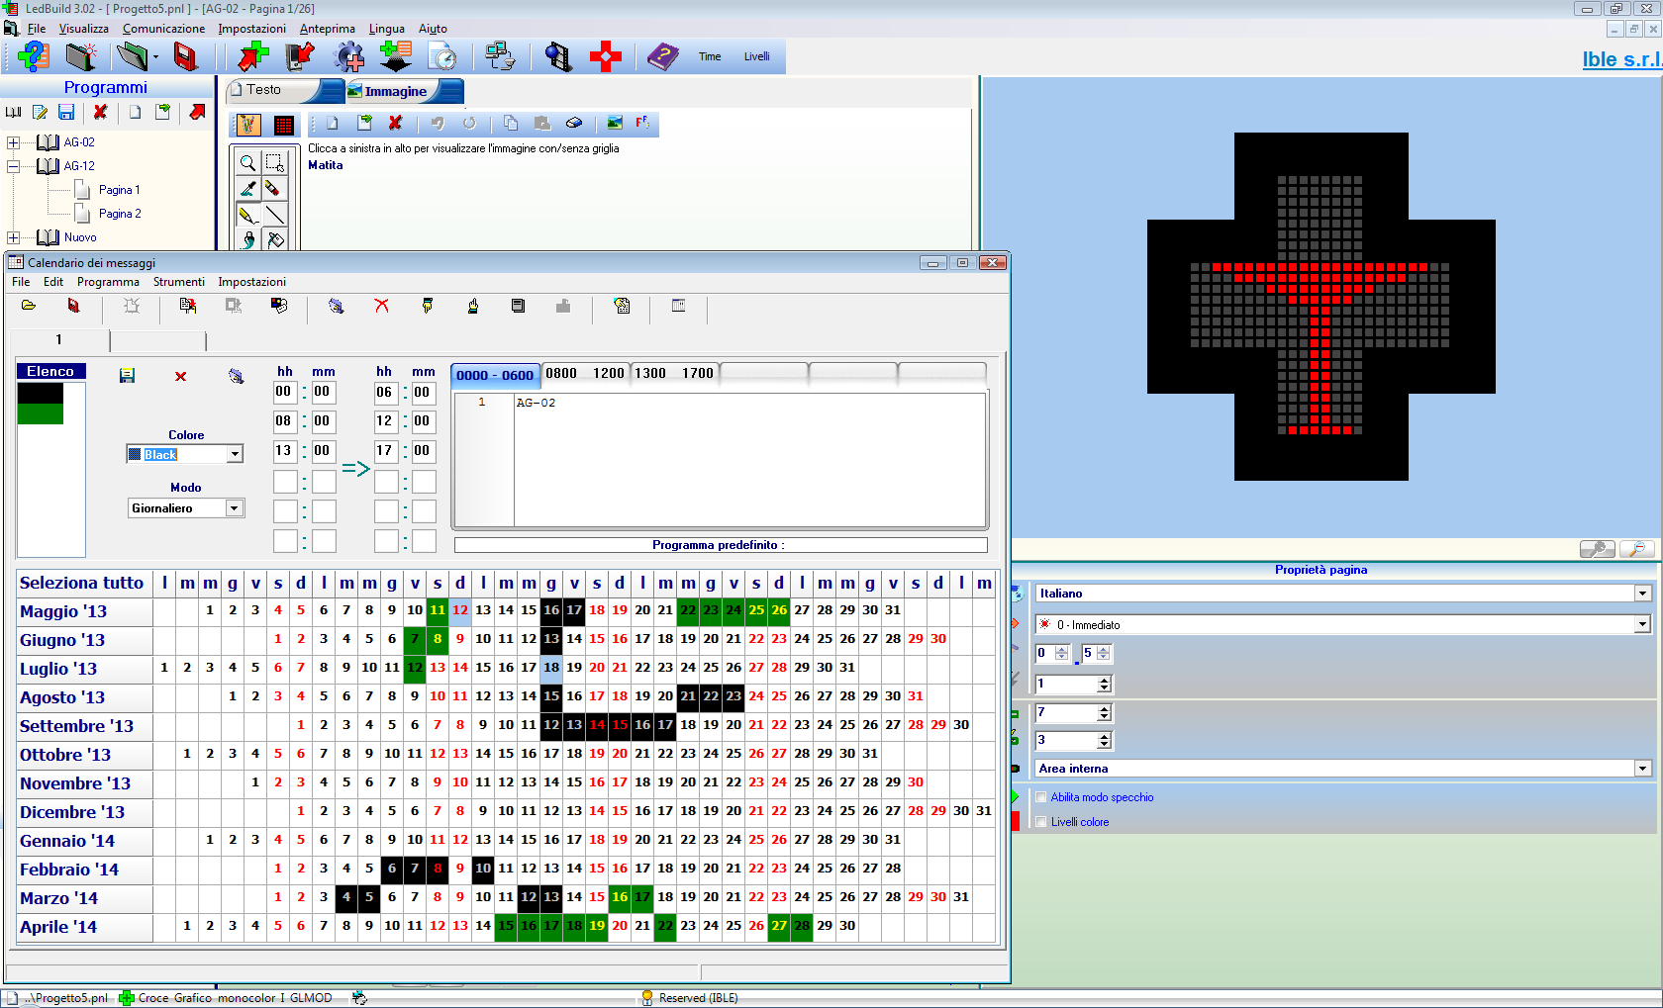
Task: Click the end hour field showing 17
Action: click(x=386, y=451)
